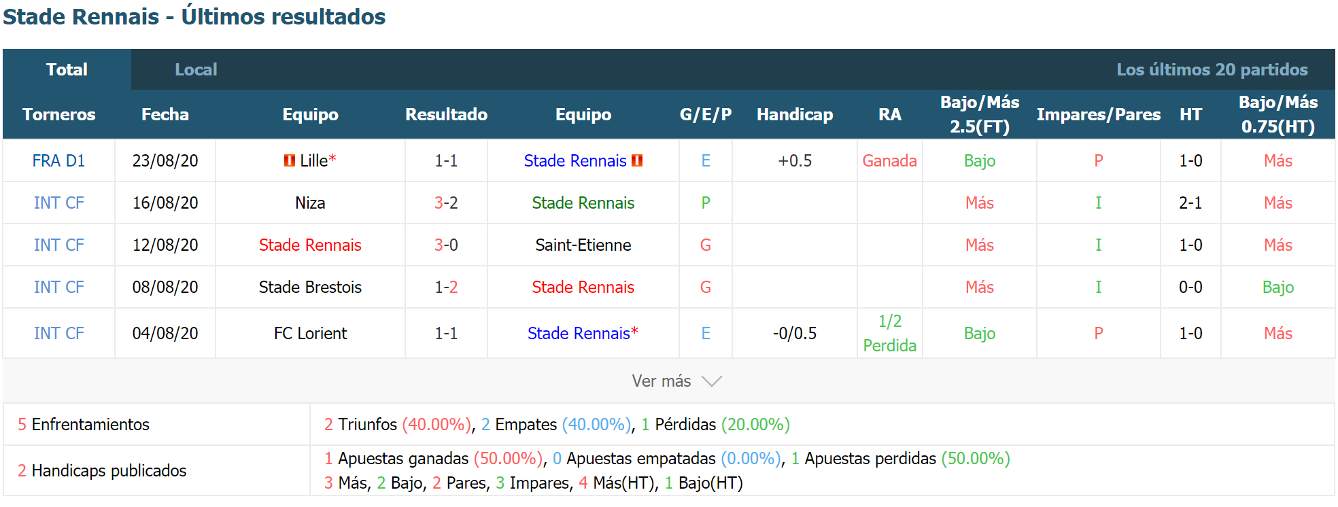Switch to the Local tab
Screen dimensions: 1338x507
(x=196, y=69)
